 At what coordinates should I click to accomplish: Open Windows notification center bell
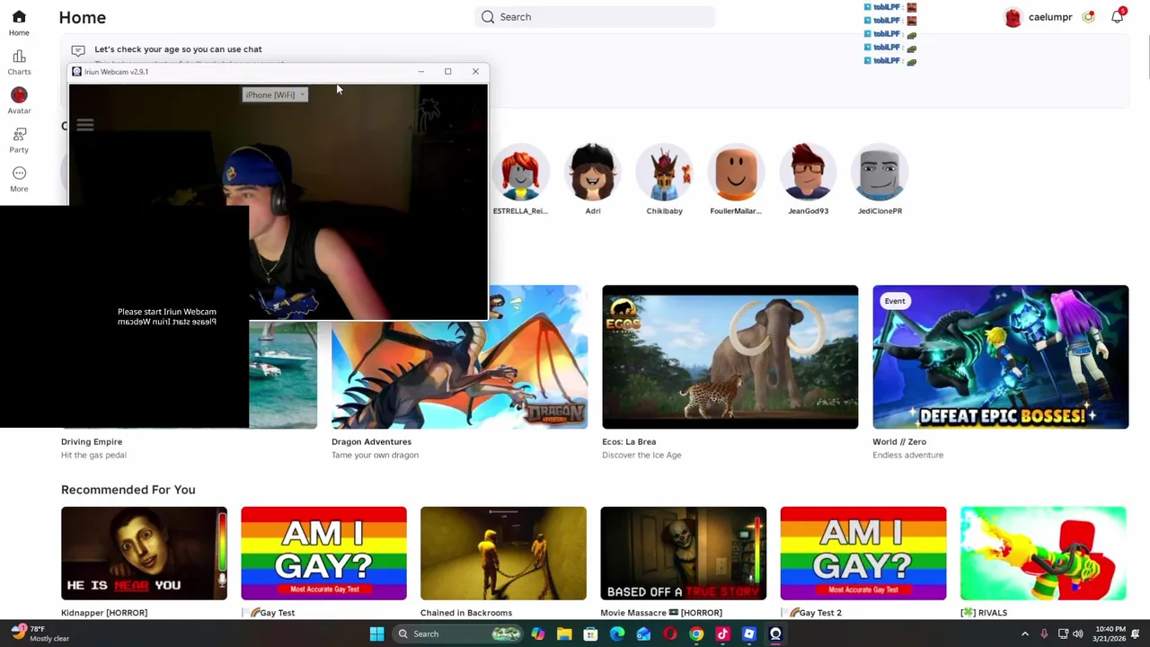click(x=1135, y=634)
